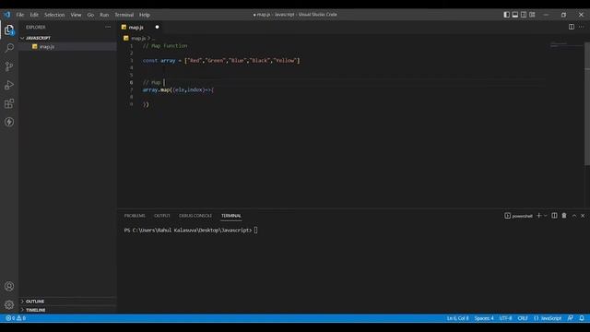590x332 pixels.
Task: Select the Terminal tab
Action: coord(231,216)
